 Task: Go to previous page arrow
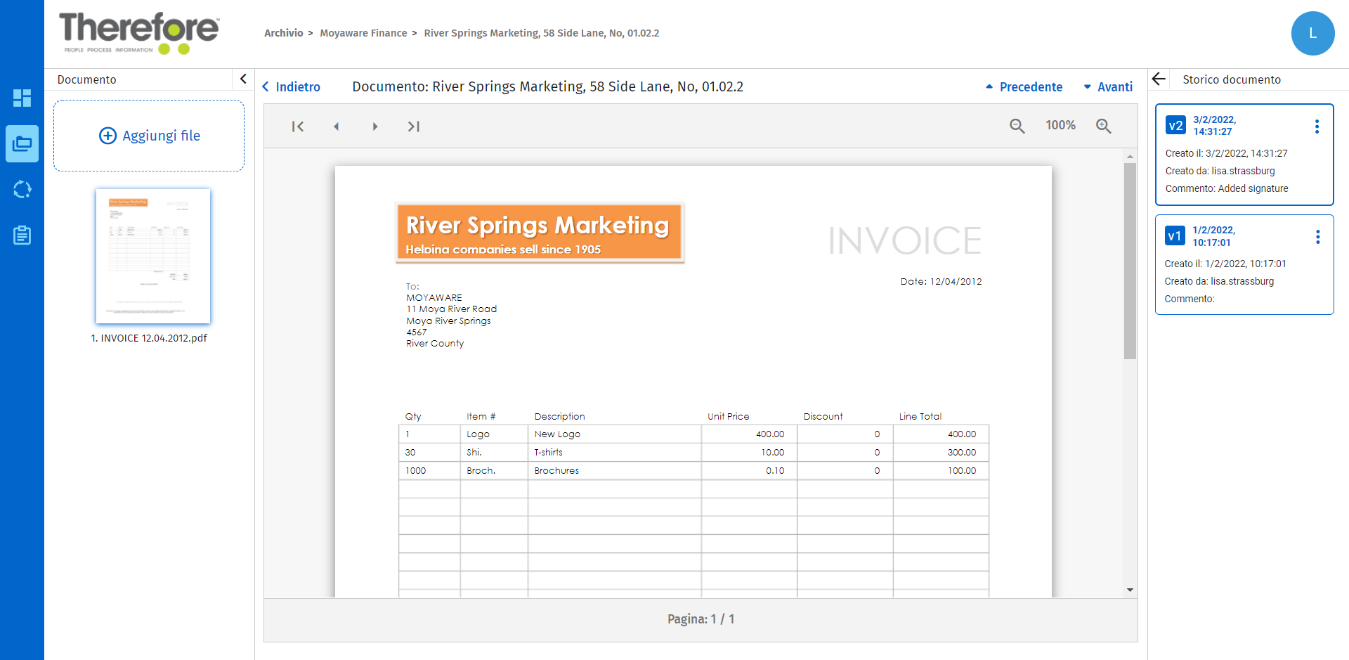point(337,127)
